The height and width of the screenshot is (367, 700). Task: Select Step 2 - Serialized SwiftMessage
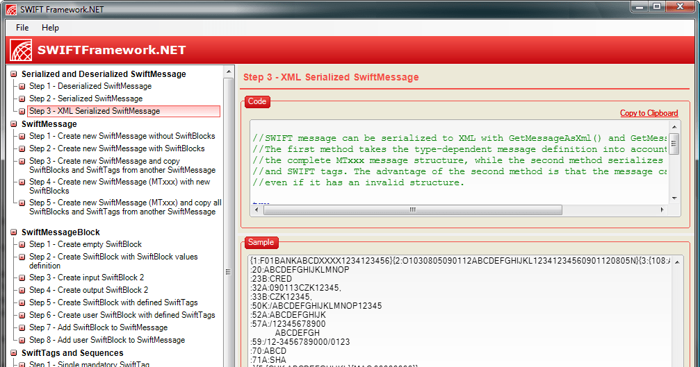pos(86,99)
